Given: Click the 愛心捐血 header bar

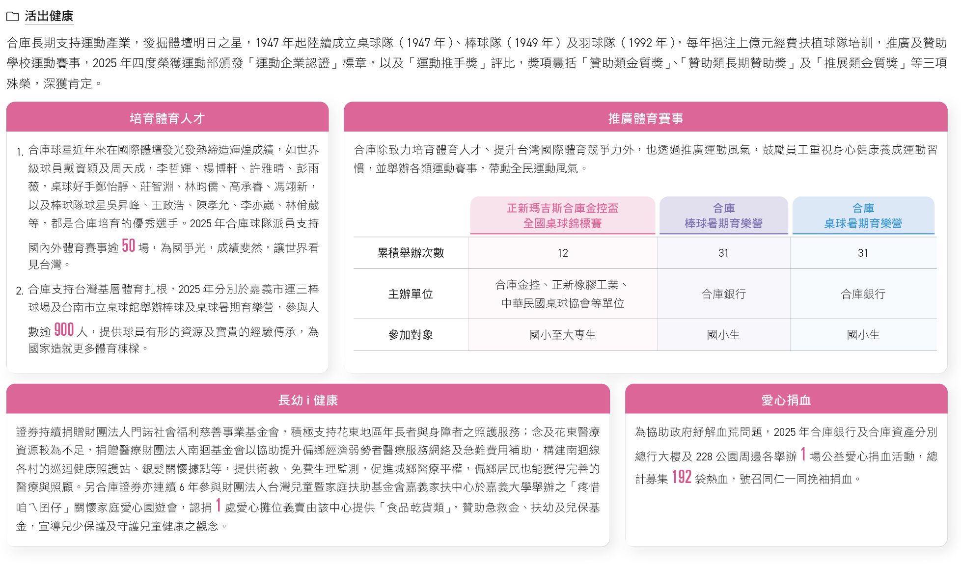Looking at the screenshot, I should (786, 400).
